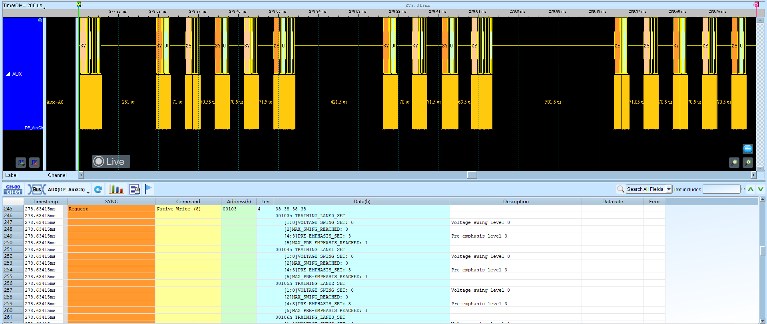Zoom in the waveform with the plus magnifier

point(748,162)
